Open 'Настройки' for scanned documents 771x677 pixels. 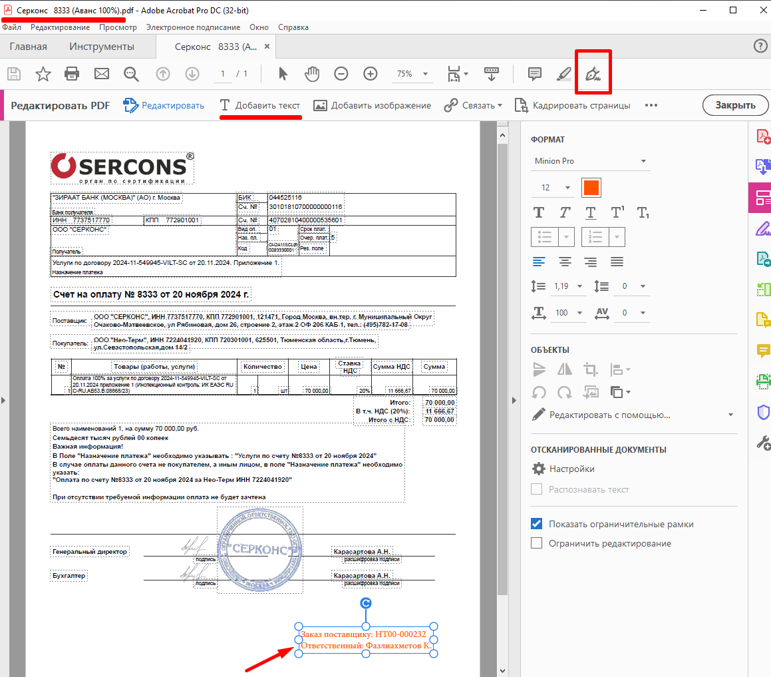pos(563,469)
